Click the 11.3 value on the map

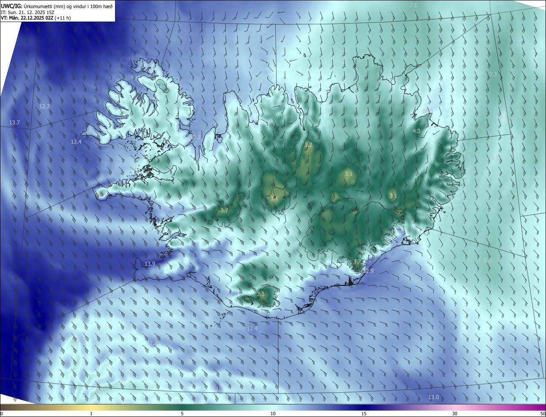pyautogui.click(x=515, y=354)
